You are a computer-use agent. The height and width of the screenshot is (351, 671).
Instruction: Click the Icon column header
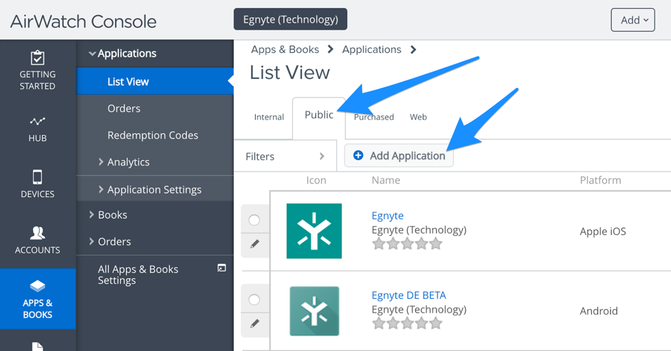316,181
